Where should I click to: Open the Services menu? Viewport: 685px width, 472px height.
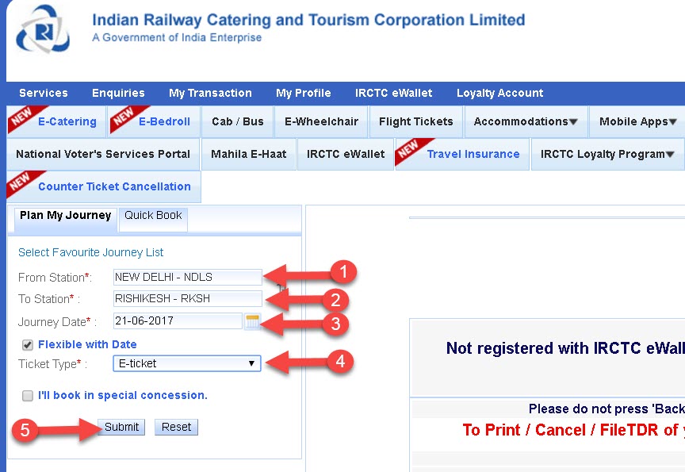click(43, 93)
